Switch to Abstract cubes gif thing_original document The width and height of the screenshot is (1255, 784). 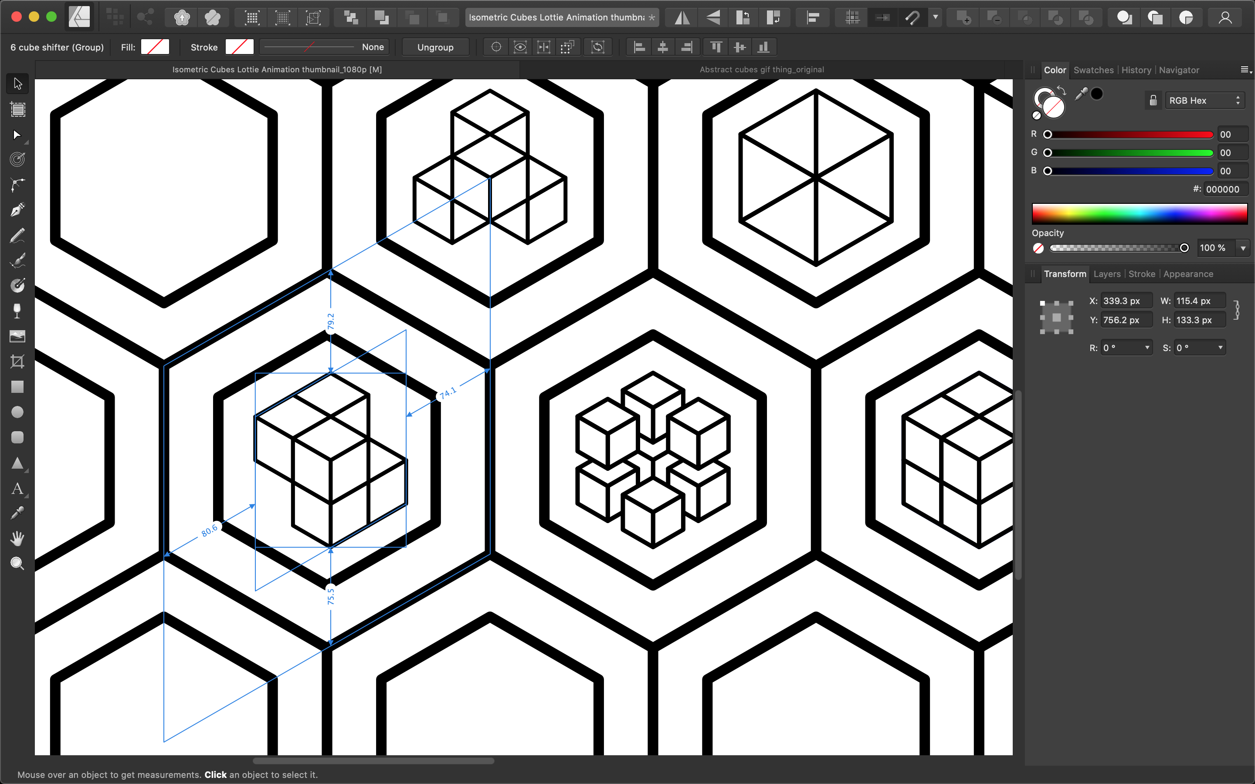click(x=761, y=70)
